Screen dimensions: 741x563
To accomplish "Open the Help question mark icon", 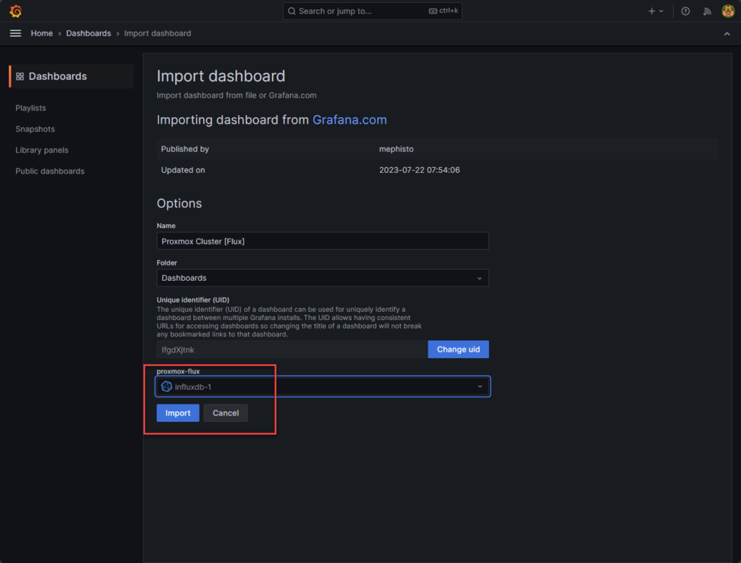I will point(686,11).
